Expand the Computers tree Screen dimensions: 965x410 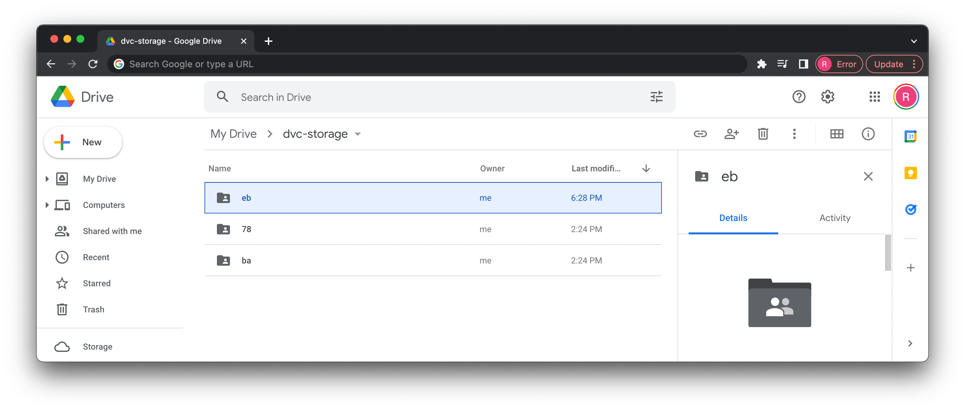tap(47, 205)
